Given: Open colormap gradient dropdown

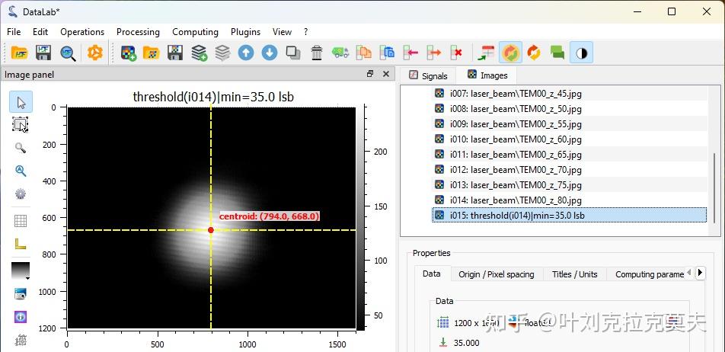Looking at the screenshot, I should 21,271.
